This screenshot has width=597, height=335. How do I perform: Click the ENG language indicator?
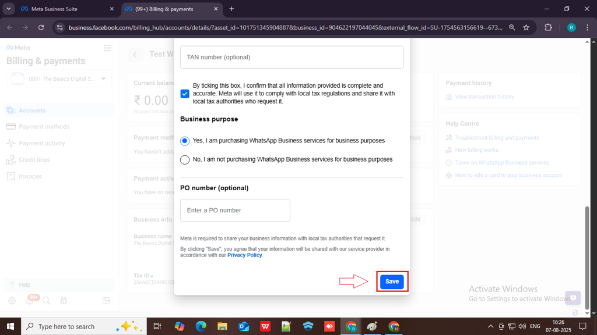535,326
